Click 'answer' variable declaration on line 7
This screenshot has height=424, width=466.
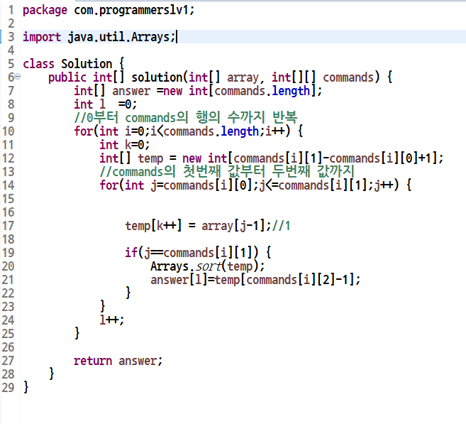pos(131,91)
